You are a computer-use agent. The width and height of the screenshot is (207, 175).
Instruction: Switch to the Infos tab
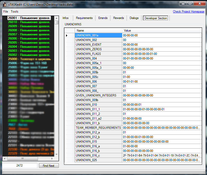coord(65,18)
